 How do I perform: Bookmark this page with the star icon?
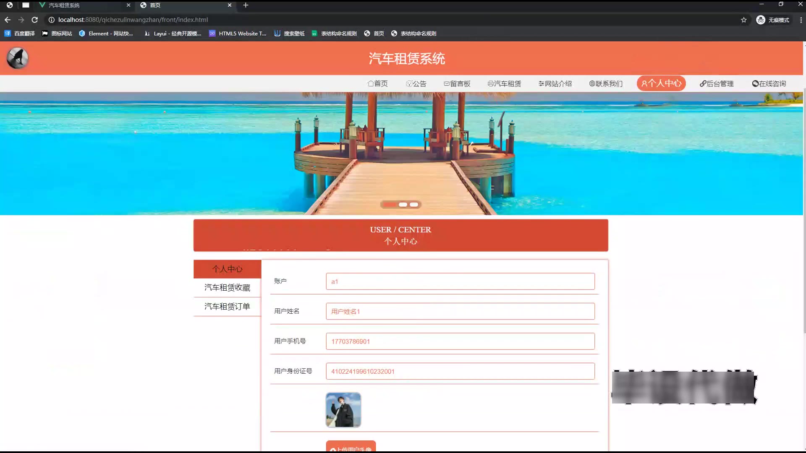tap(743, 20)
